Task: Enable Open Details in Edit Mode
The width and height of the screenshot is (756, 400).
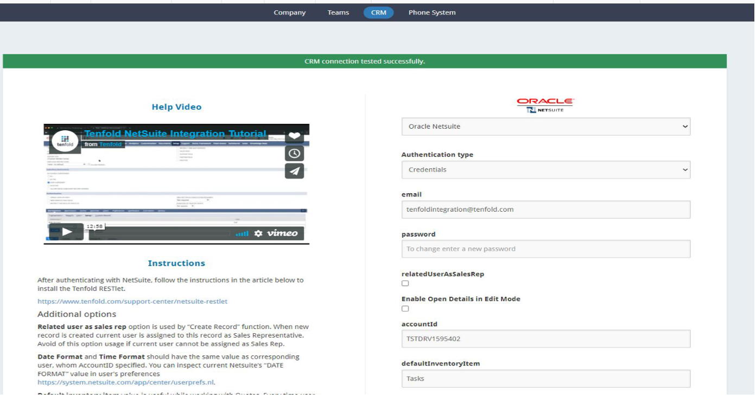Action: 404,308
